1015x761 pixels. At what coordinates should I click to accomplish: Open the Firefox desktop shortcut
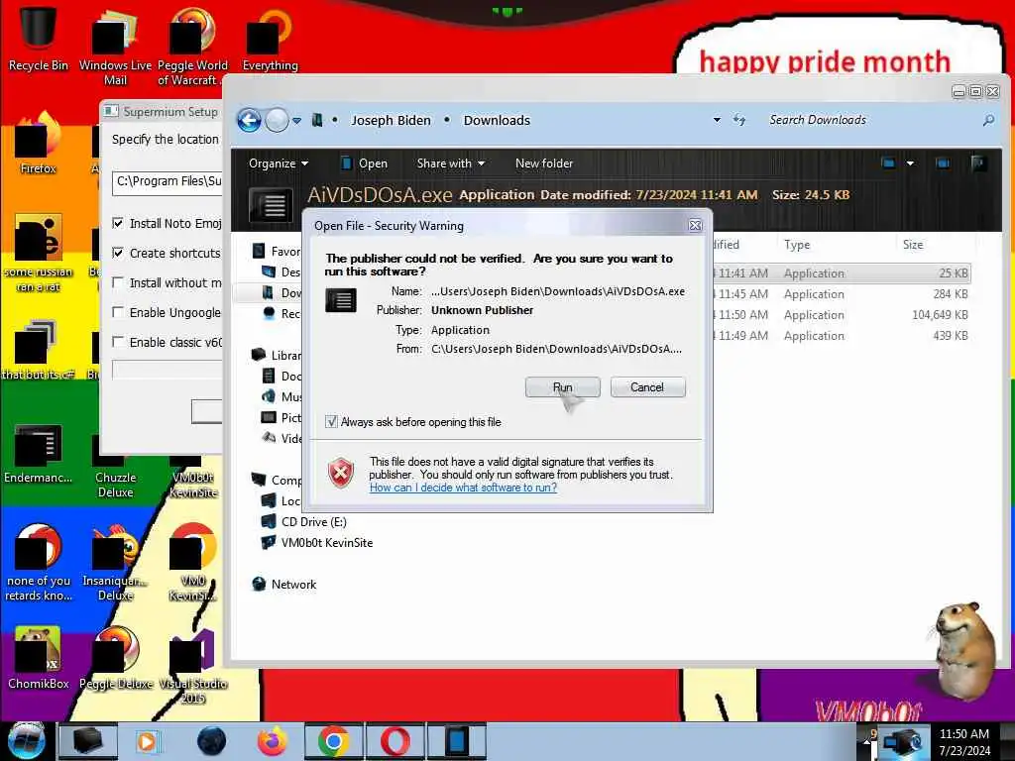[x=39, y=144]
